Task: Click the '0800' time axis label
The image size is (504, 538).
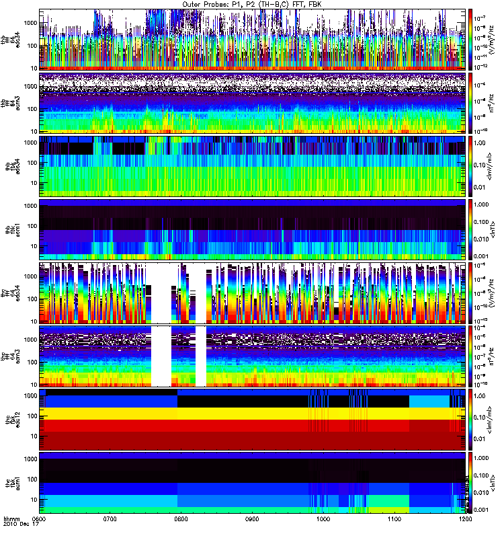Action: click(181, 518)
